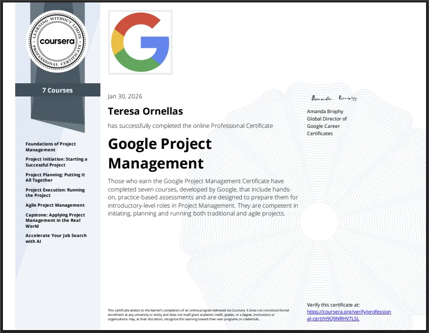Screen dimensions: 429x333
Task: Select the name Teresa Ornellas
Action: click(x=145, y=111)
